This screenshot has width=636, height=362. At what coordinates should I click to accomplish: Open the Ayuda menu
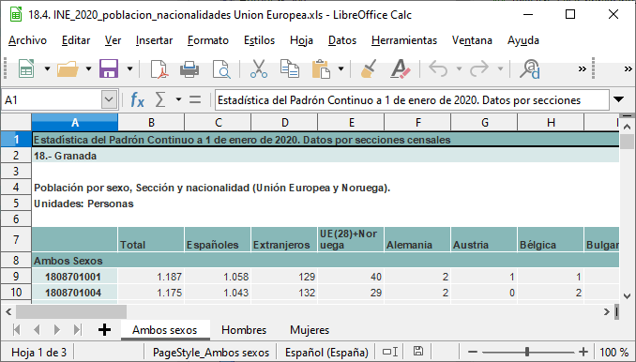pos(523,40)
